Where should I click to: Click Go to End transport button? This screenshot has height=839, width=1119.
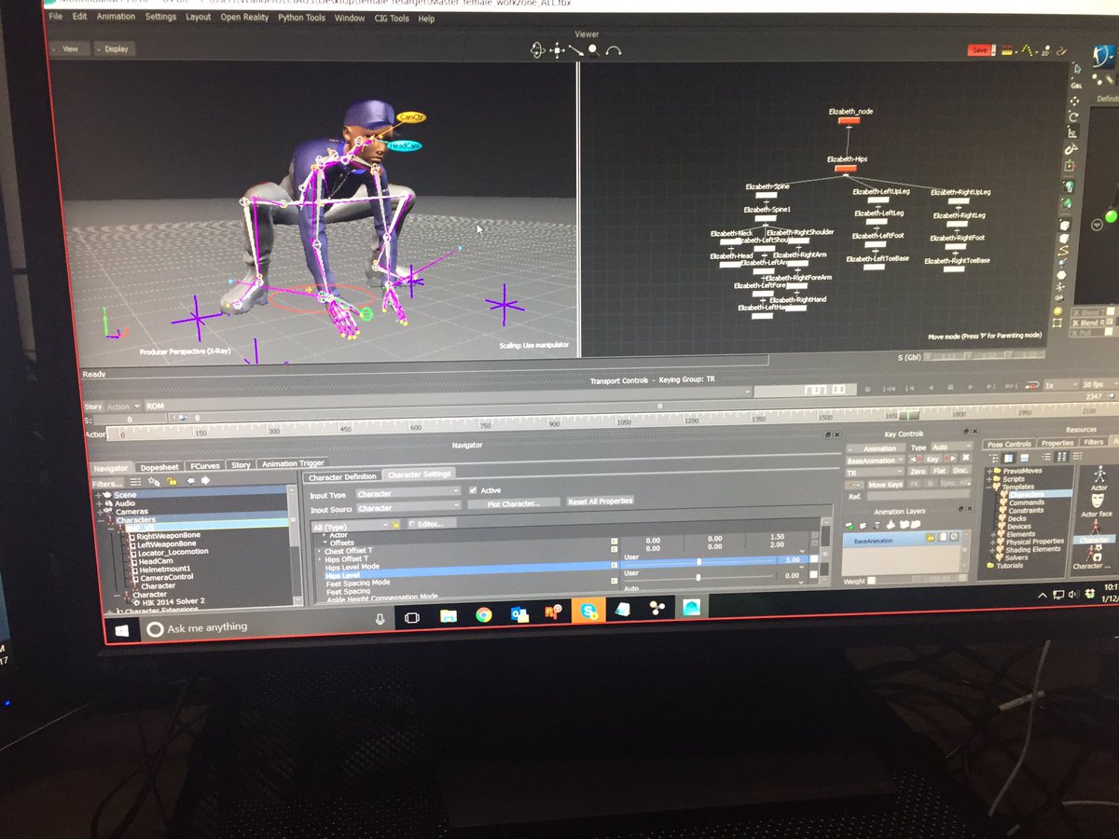tap(1010, 386)
